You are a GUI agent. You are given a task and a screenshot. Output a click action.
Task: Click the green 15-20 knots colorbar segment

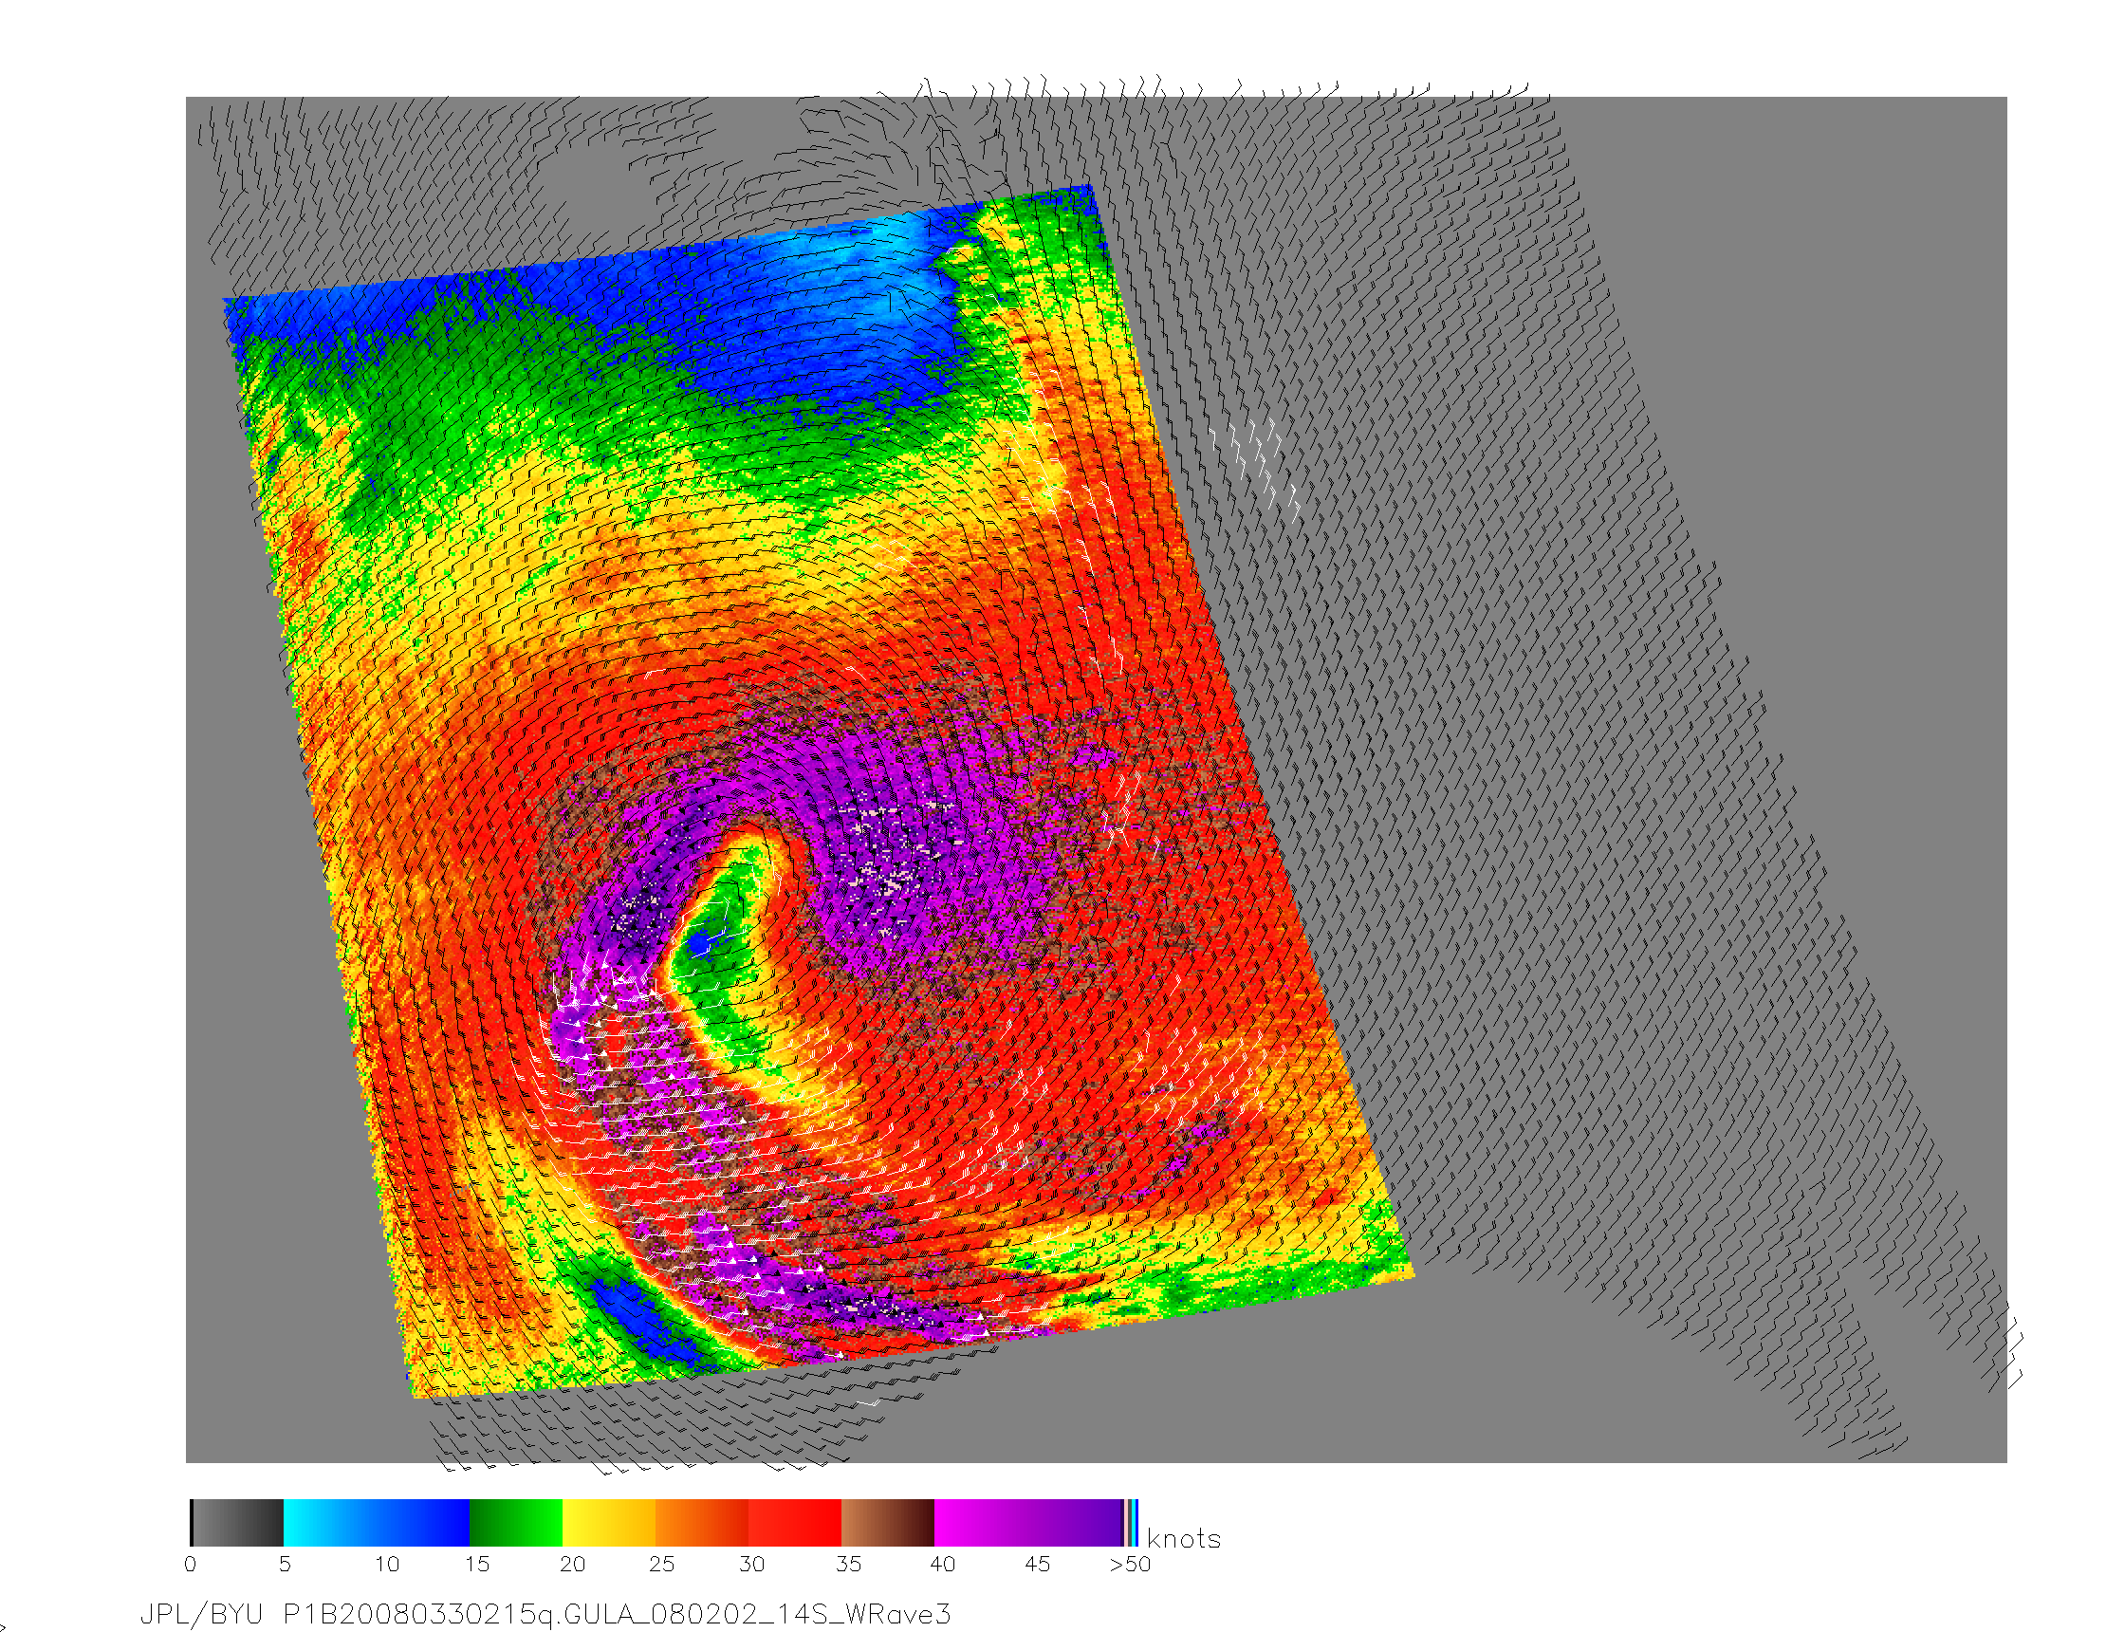(x=516, y=1523)
